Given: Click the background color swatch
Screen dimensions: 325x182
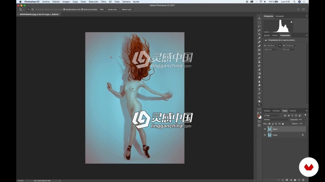Looking at the screenshot, I should (260, 118).
